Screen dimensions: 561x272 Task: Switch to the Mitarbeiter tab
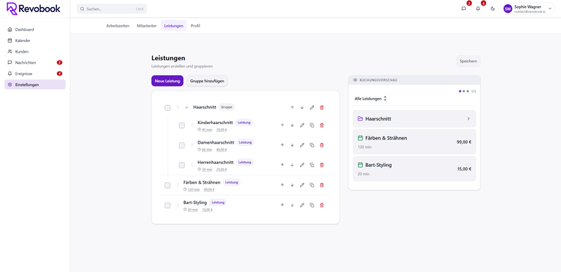point(147,26)
